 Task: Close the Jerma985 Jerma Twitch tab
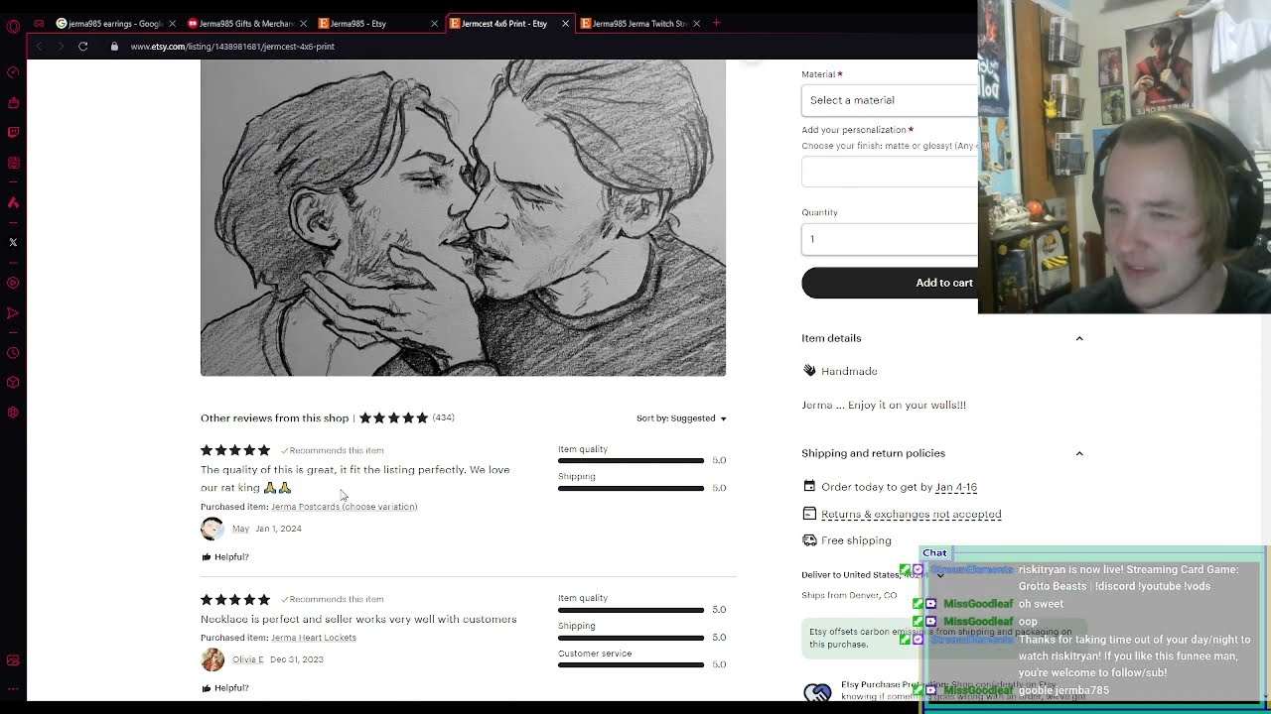(x=696, y=23)
